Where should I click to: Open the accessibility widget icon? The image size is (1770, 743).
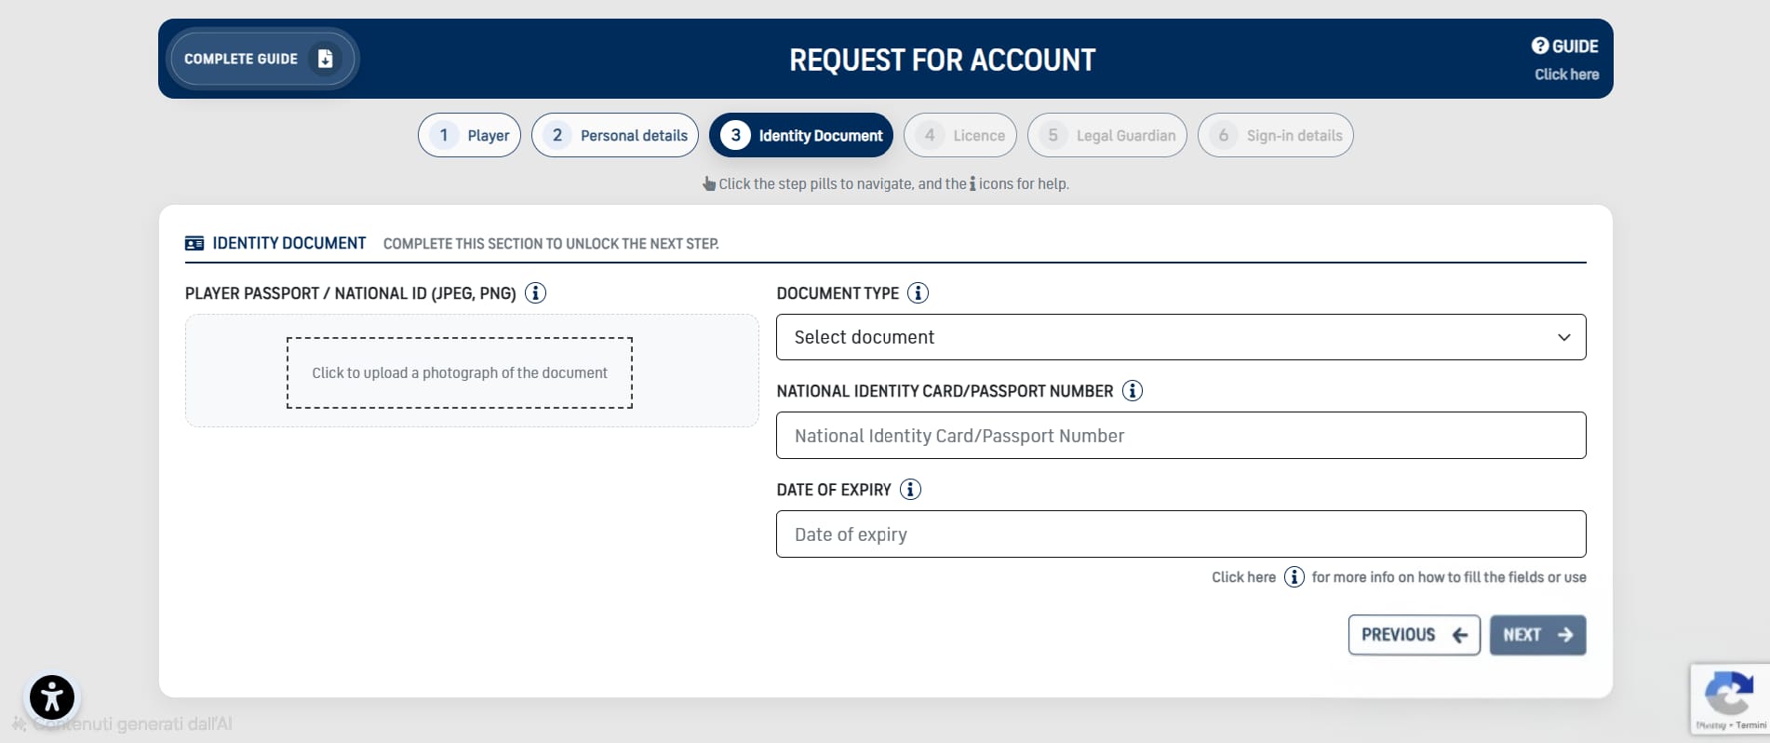[x=52, y=696]
